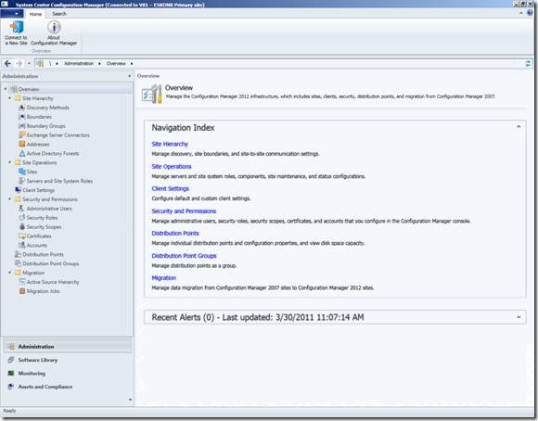The height and width of the screenshot is (421, 538).
Task: Select the Addresses node icon
Action: (22, 144)
